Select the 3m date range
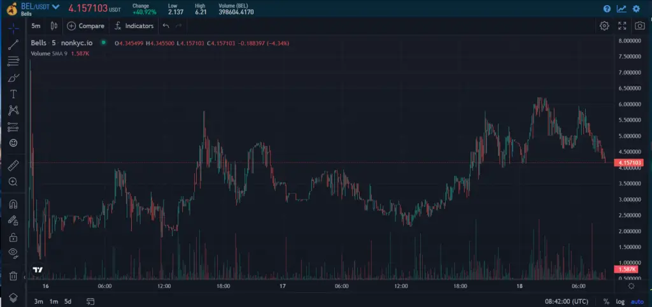This screenshot has width=652, height=307. click(x=39, y=302)
